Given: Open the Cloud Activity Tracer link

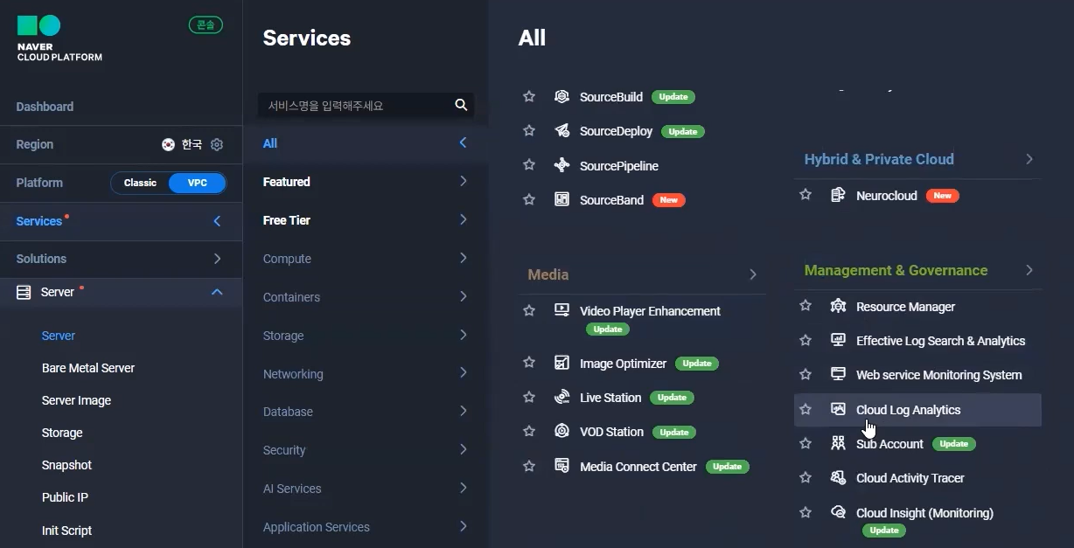Looking at the screenshot, I should [910, 478].
